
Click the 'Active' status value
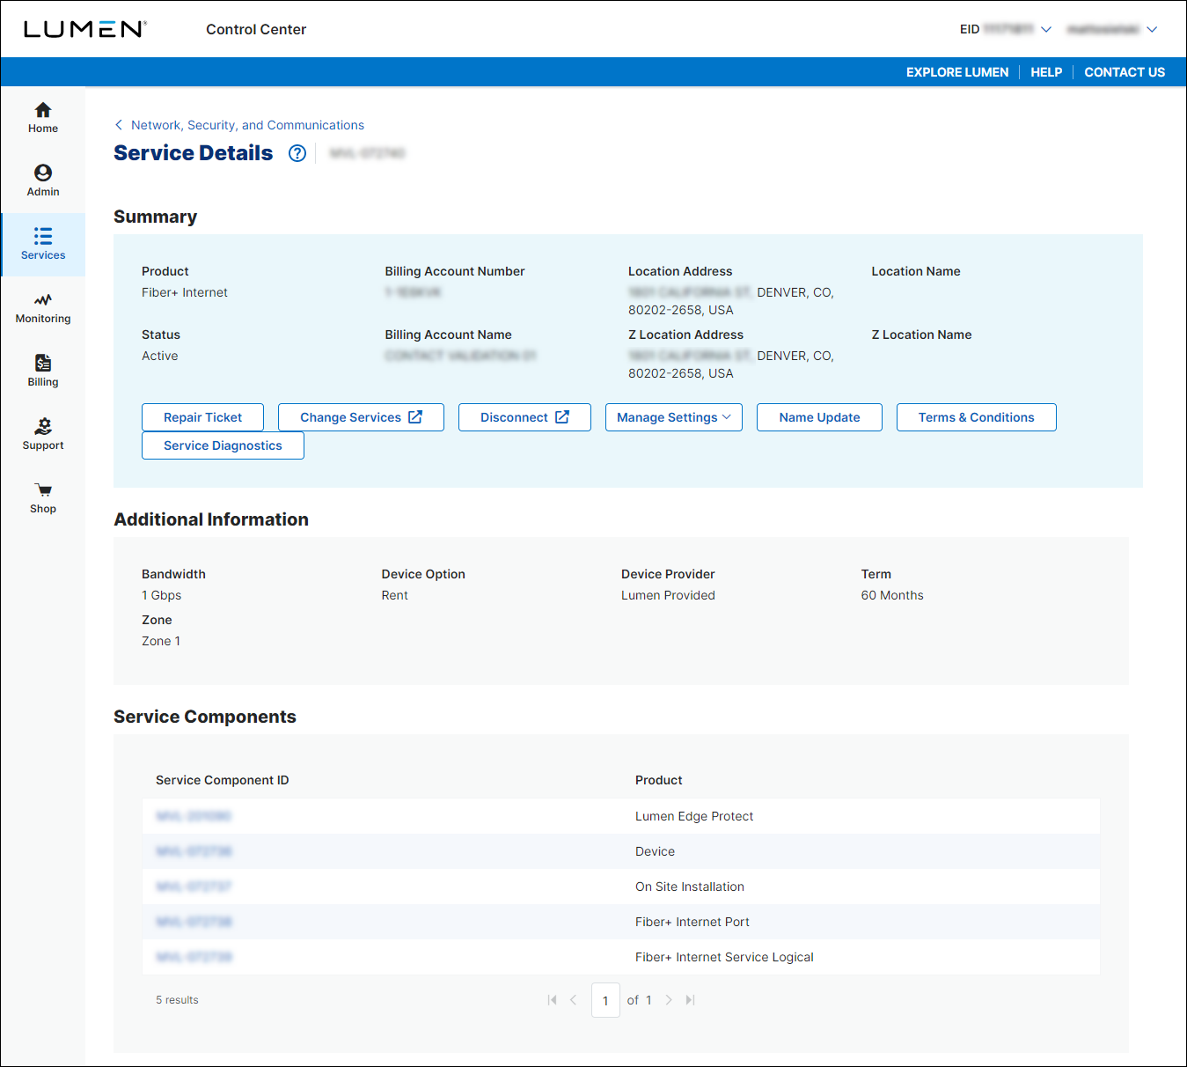160,356
